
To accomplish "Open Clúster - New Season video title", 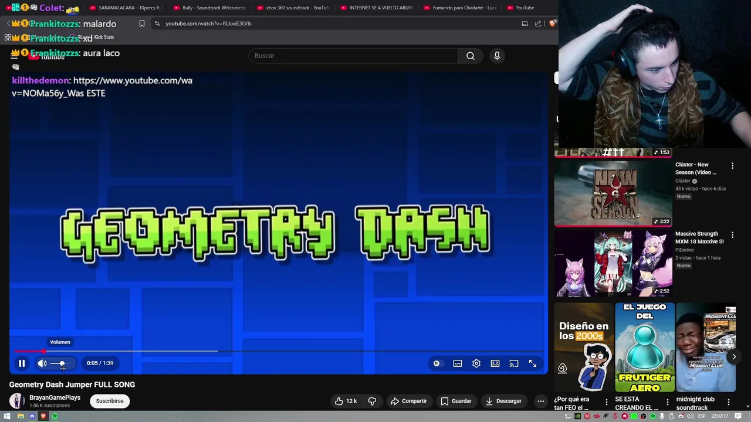I will click(696, 168).
